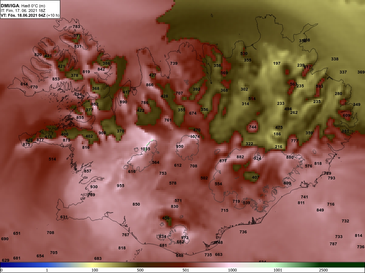
Task: Click the map value 849
Action: (320, 210)
